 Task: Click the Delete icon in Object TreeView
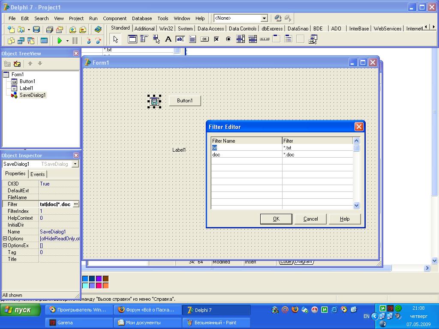pos(17,64)
